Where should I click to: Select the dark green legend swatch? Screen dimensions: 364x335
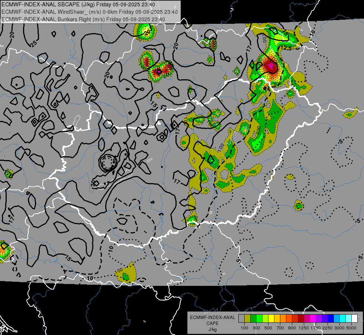coord(254,318)
